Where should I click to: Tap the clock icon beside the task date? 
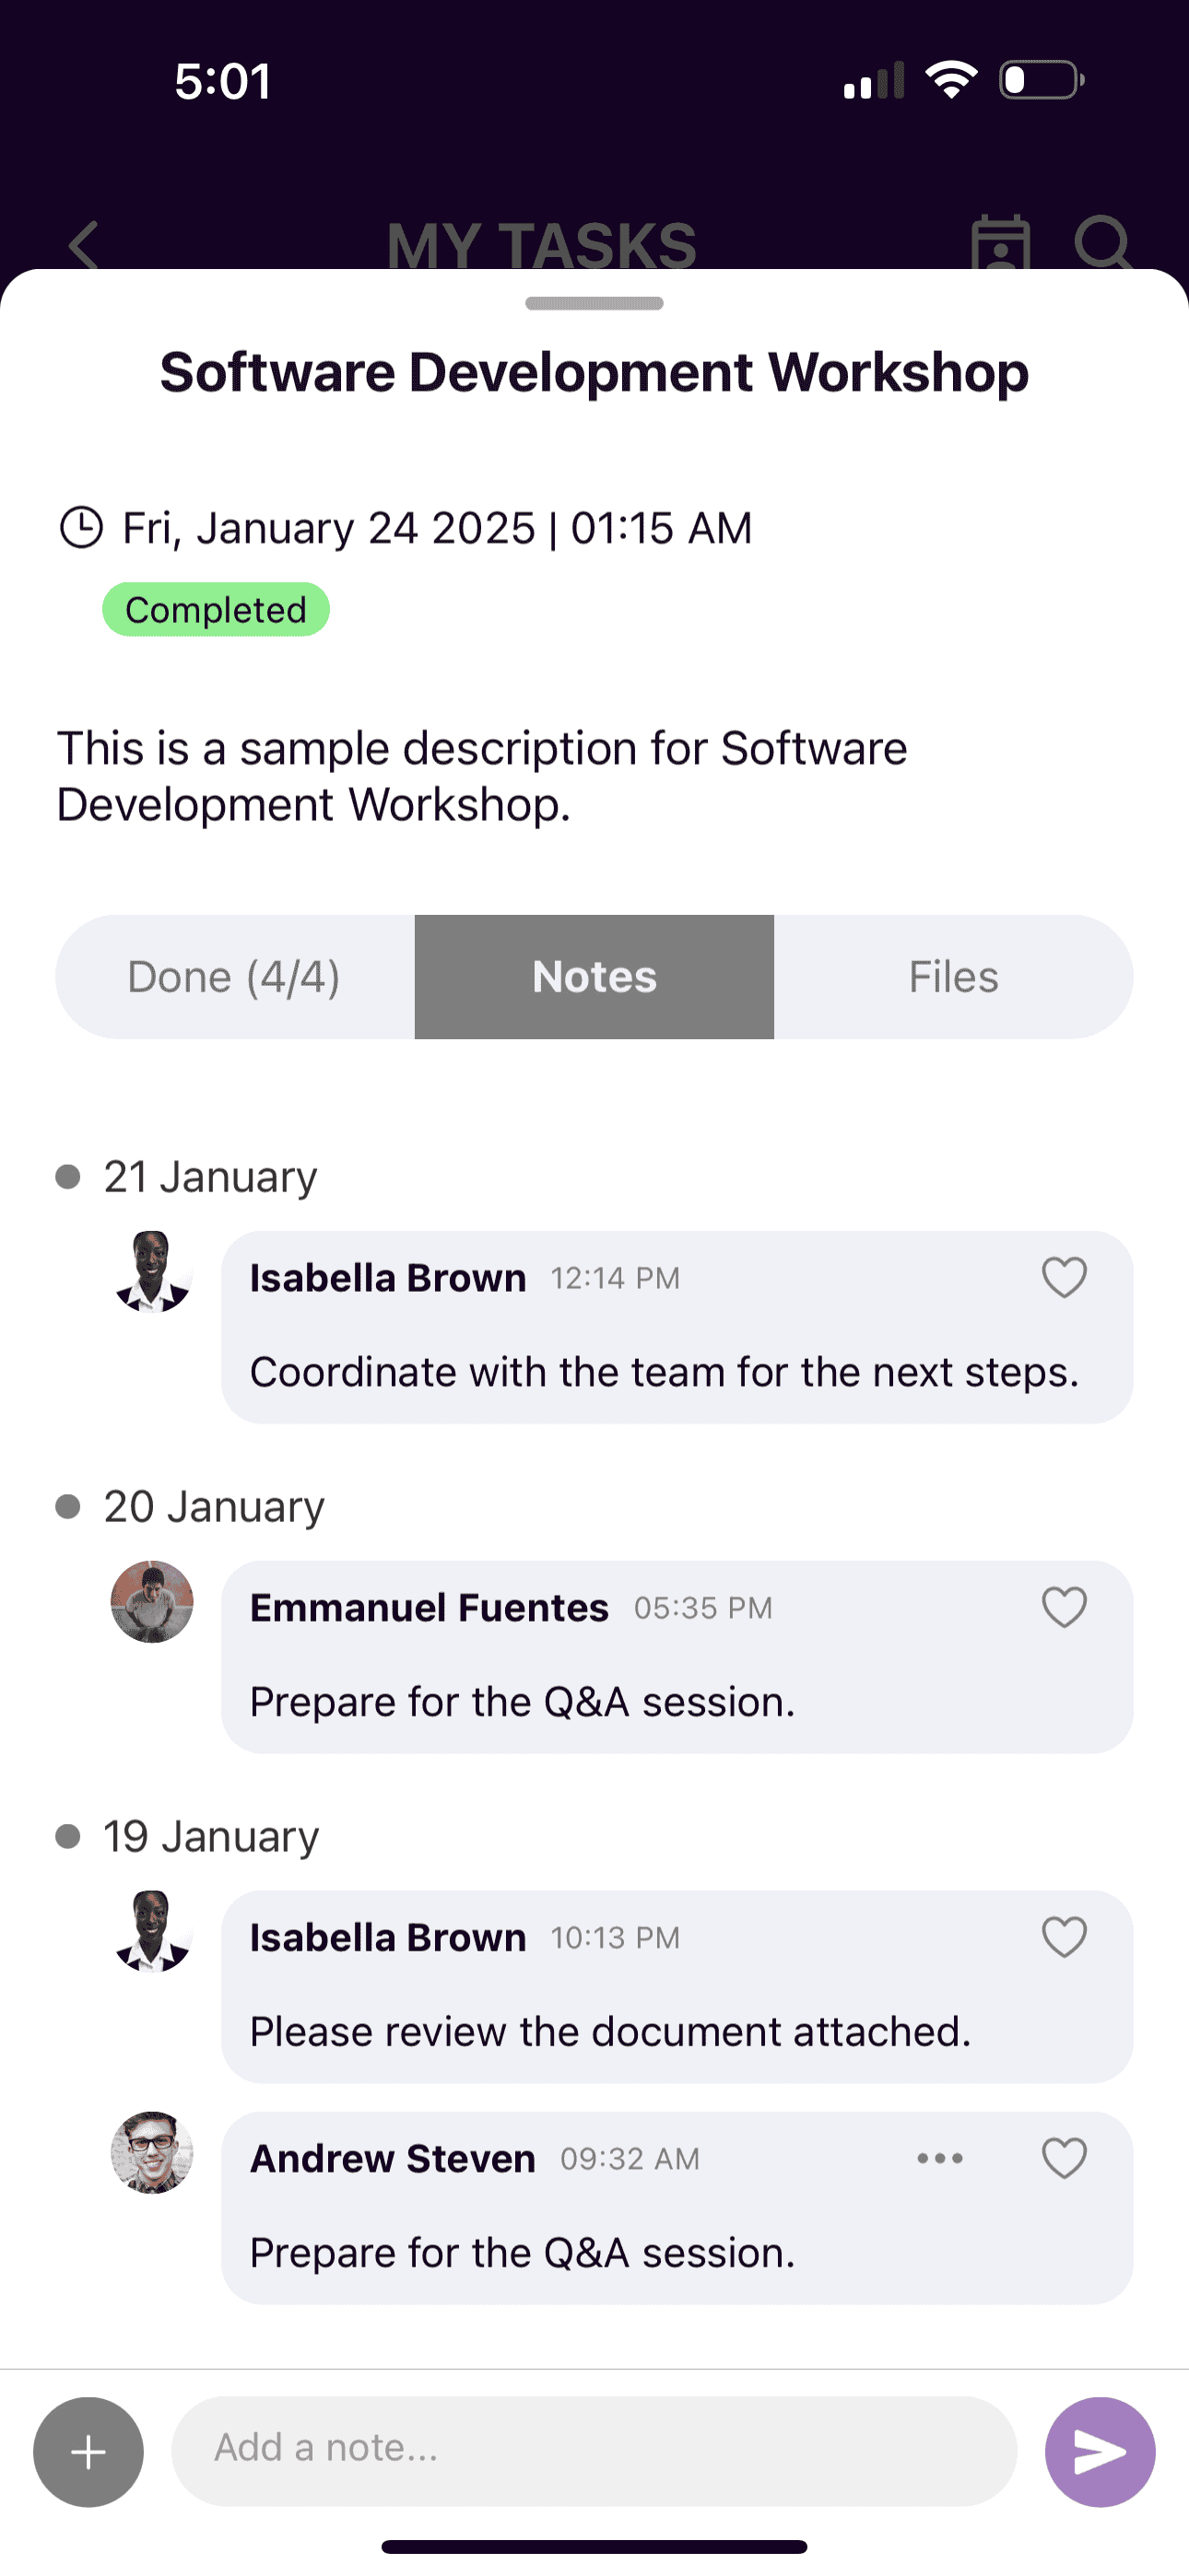(x=81, y=528)
